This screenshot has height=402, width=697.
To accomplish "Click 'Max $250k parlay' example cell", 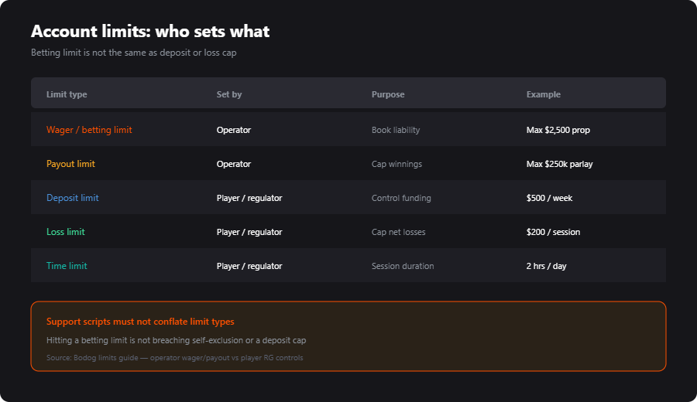I will point(559,164).
